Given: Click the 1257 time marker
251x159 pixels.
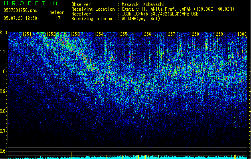Looking at the screenshot, I should click(x=170, y=34).
